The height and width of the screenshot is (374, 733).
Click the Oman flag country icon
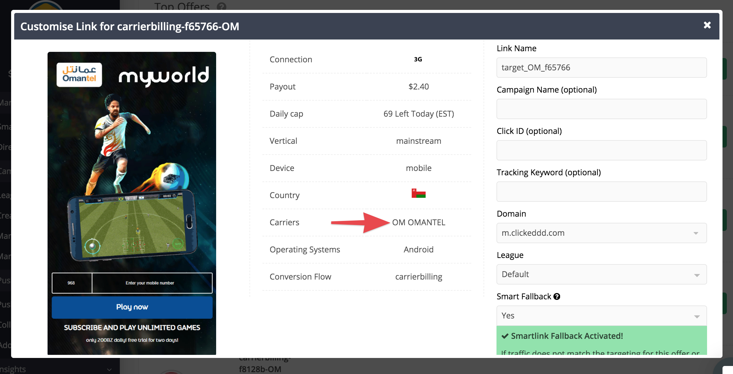pos(418,193)
